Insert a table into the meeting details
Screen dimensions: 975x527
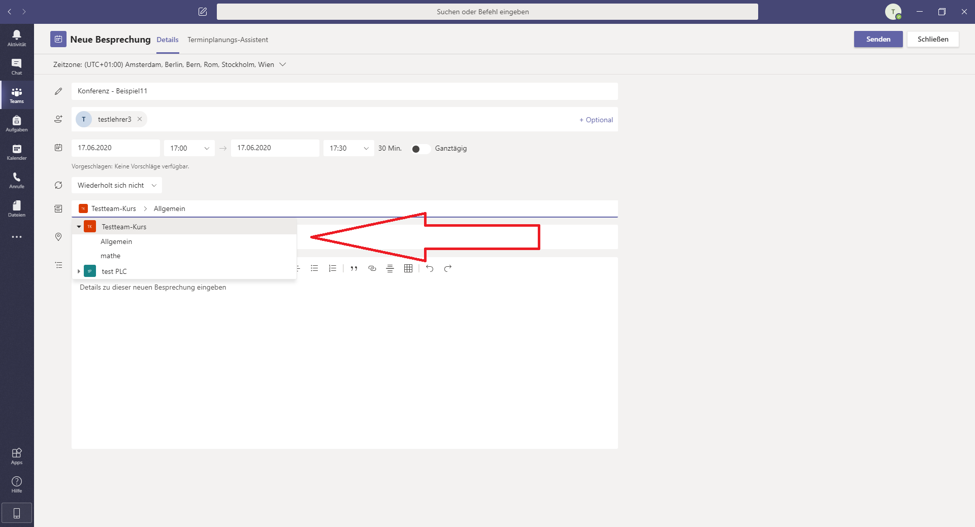pyautogui.click(x=408, y=268)
